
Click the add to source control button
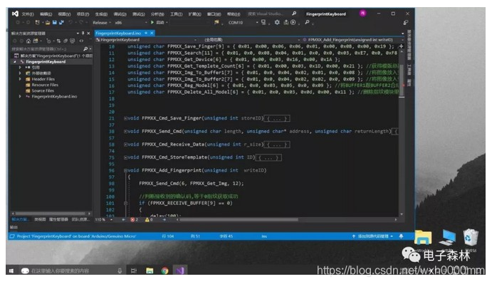point(373,236)
